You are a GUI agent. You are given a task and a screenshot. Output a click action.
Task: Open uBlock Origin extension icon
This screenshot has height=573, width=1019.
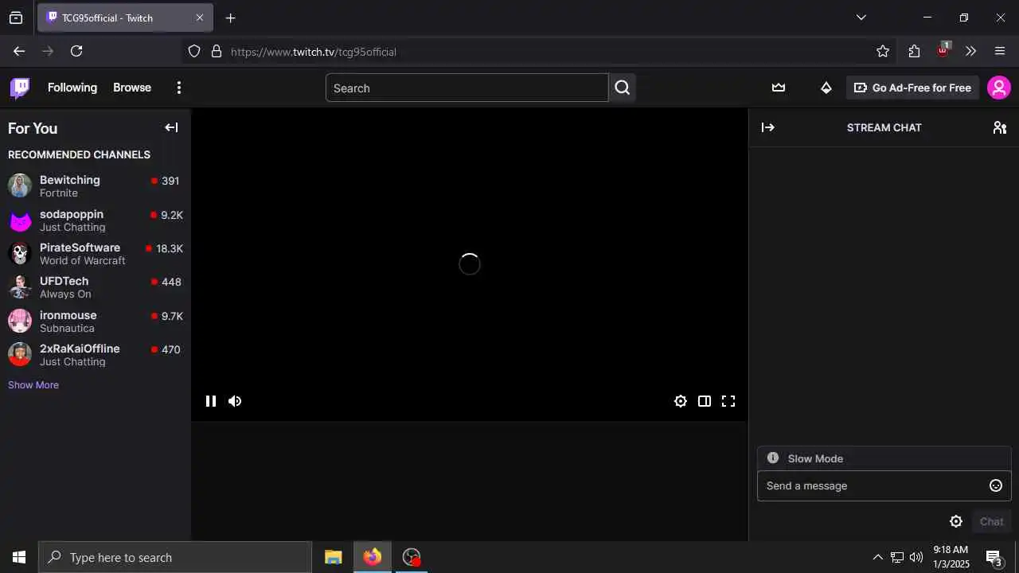[943, 49]
